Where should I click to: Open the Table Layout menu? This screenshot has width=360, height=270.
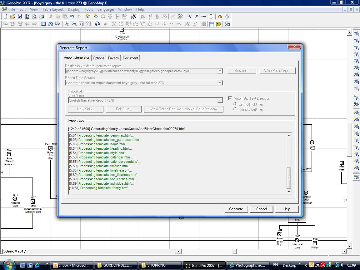tap(53, 9)
